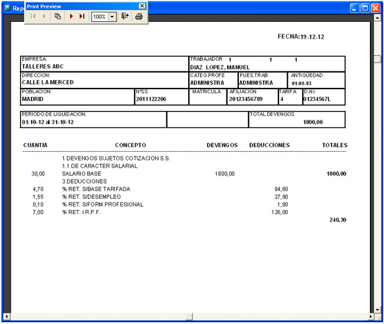Image resolution: width=384 pixels, height=324 pixels.
Task: Click the DEVENGOS column header
Action: (x=222, y=145)
